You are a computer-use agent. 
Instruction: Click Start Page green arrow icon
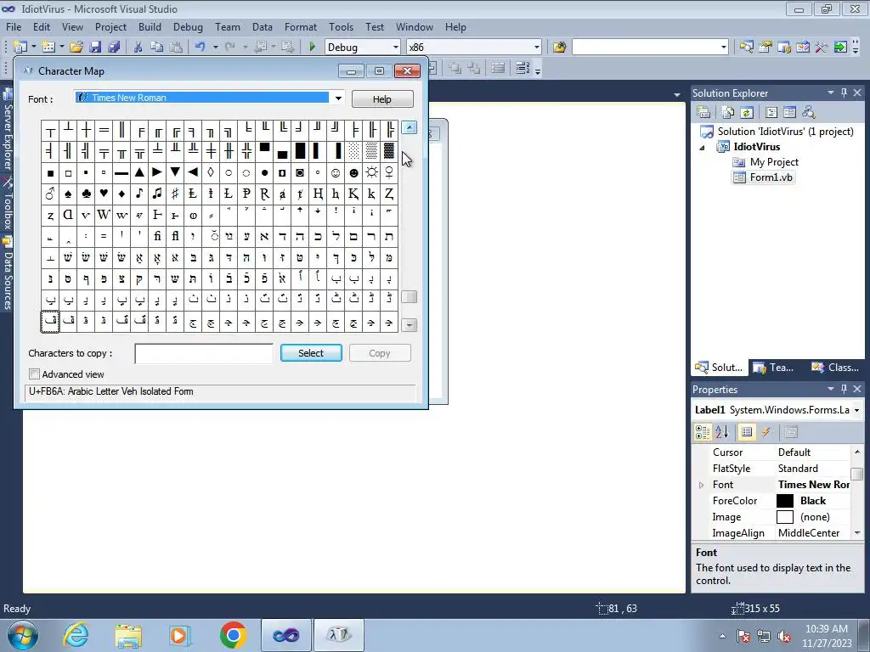pos(840,48)
